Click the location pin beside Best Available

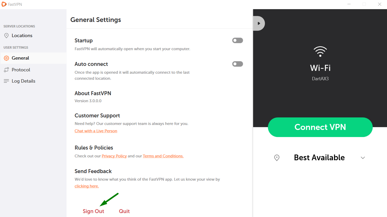click(x=277, y=158)
